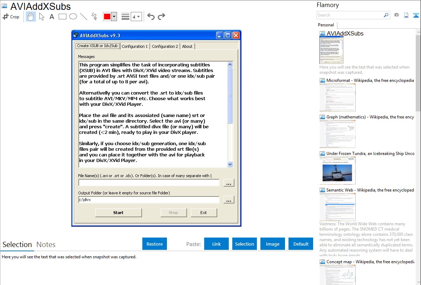Click the icon next to Graph (mathematics) title
Screen dimensions: 421x285
pos(322,117)
